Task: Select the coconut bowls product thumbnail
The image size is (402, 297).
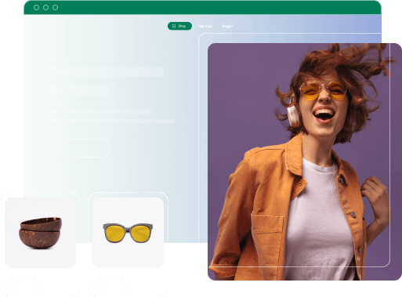Action: click(x=41, y=233)
